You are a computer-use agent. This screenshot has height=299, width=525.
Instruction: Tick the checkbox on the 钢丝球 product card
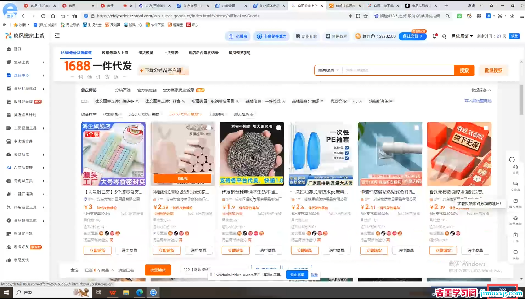click(279, 127)
